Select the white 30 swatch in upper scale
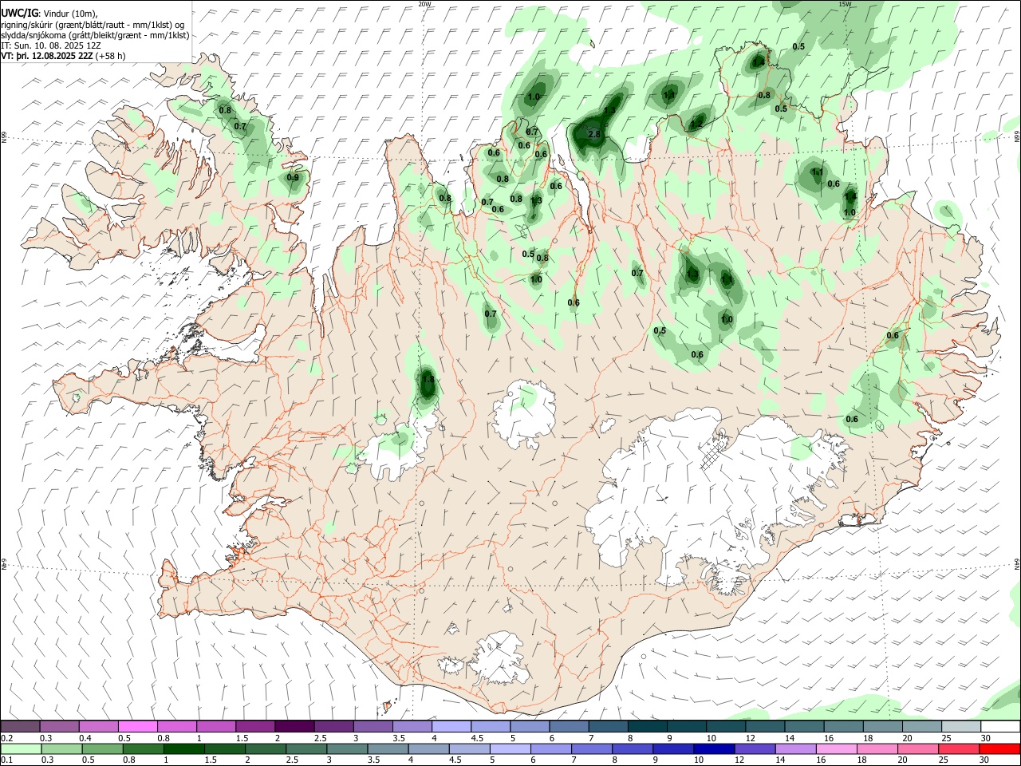This screenshot has height=766, width=1021. click(1000, 726)
